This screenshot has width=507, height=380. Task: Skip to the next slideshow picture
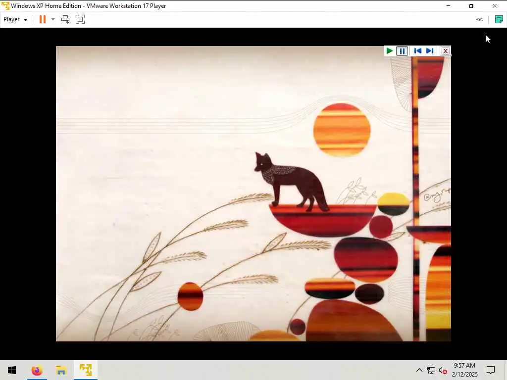pos(430,51)
